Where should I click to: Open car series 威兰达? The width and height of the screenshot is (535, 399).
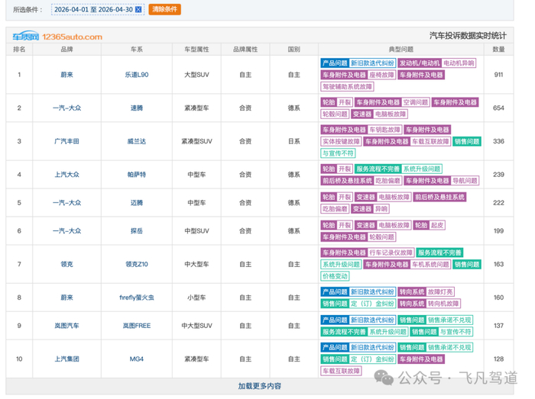[137, 141]
